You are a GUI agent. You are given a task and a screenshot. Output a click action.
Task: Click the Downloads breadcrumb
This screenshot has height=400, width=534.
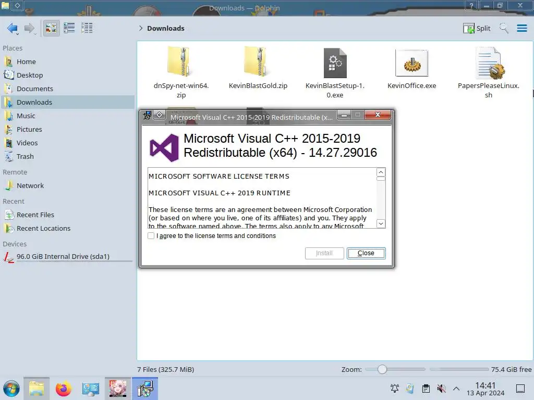tap(165, 28)
